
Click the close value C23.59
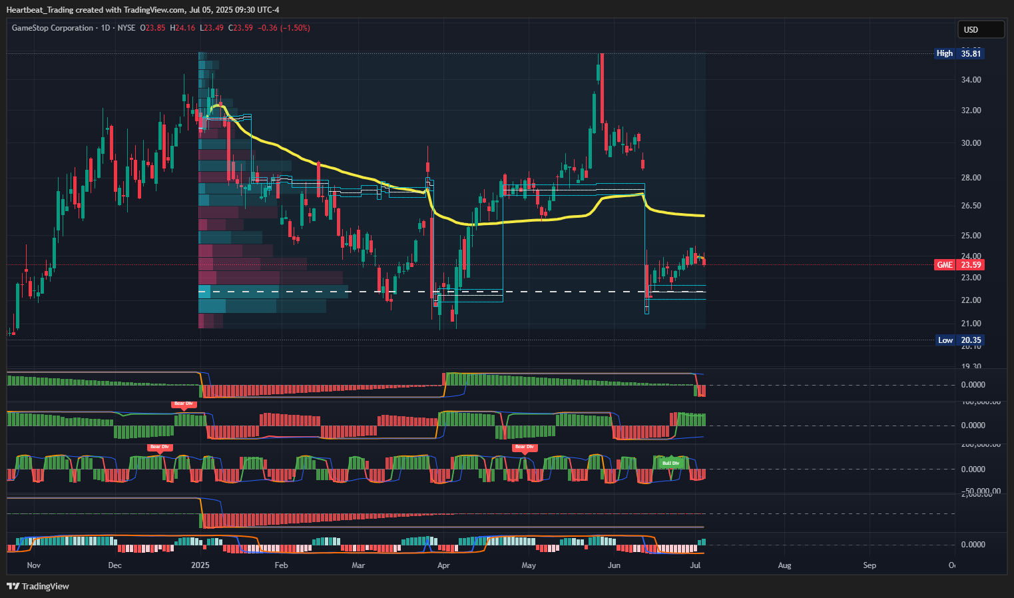pos(240,28)
